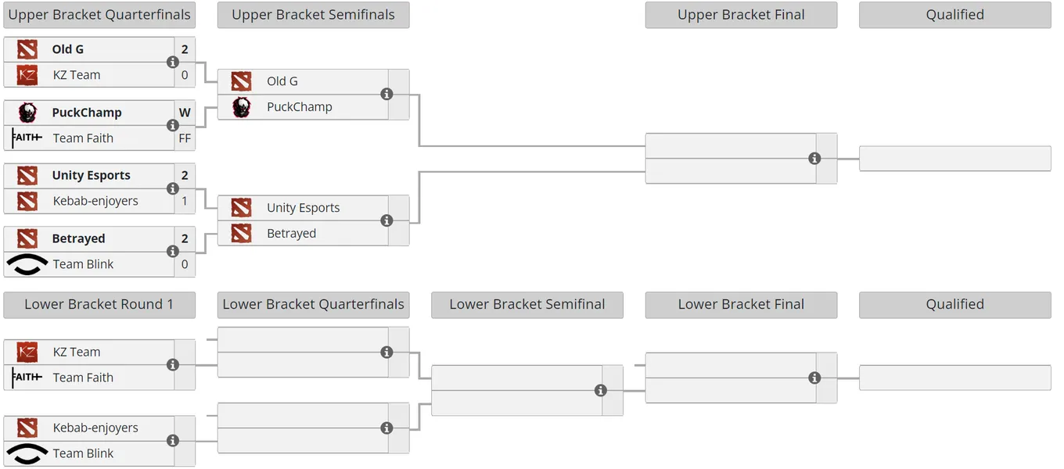1064x469 pixels.
Task: Open info icon for PuckChamp vs Team Faith quarterfinal
Action: tap(173, 126)
